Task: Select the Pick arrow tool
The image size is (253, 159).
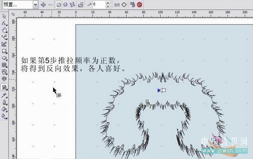Action: pos(4,16)
